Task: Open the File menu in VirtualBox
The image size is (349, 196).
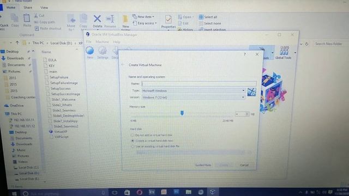Action: click(x=88, y=42)
